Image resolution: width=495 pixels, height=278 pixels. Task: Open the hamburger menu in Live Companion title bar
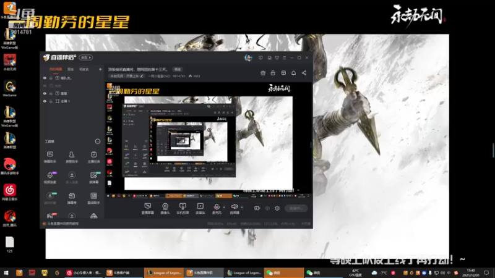pos(285,58)
